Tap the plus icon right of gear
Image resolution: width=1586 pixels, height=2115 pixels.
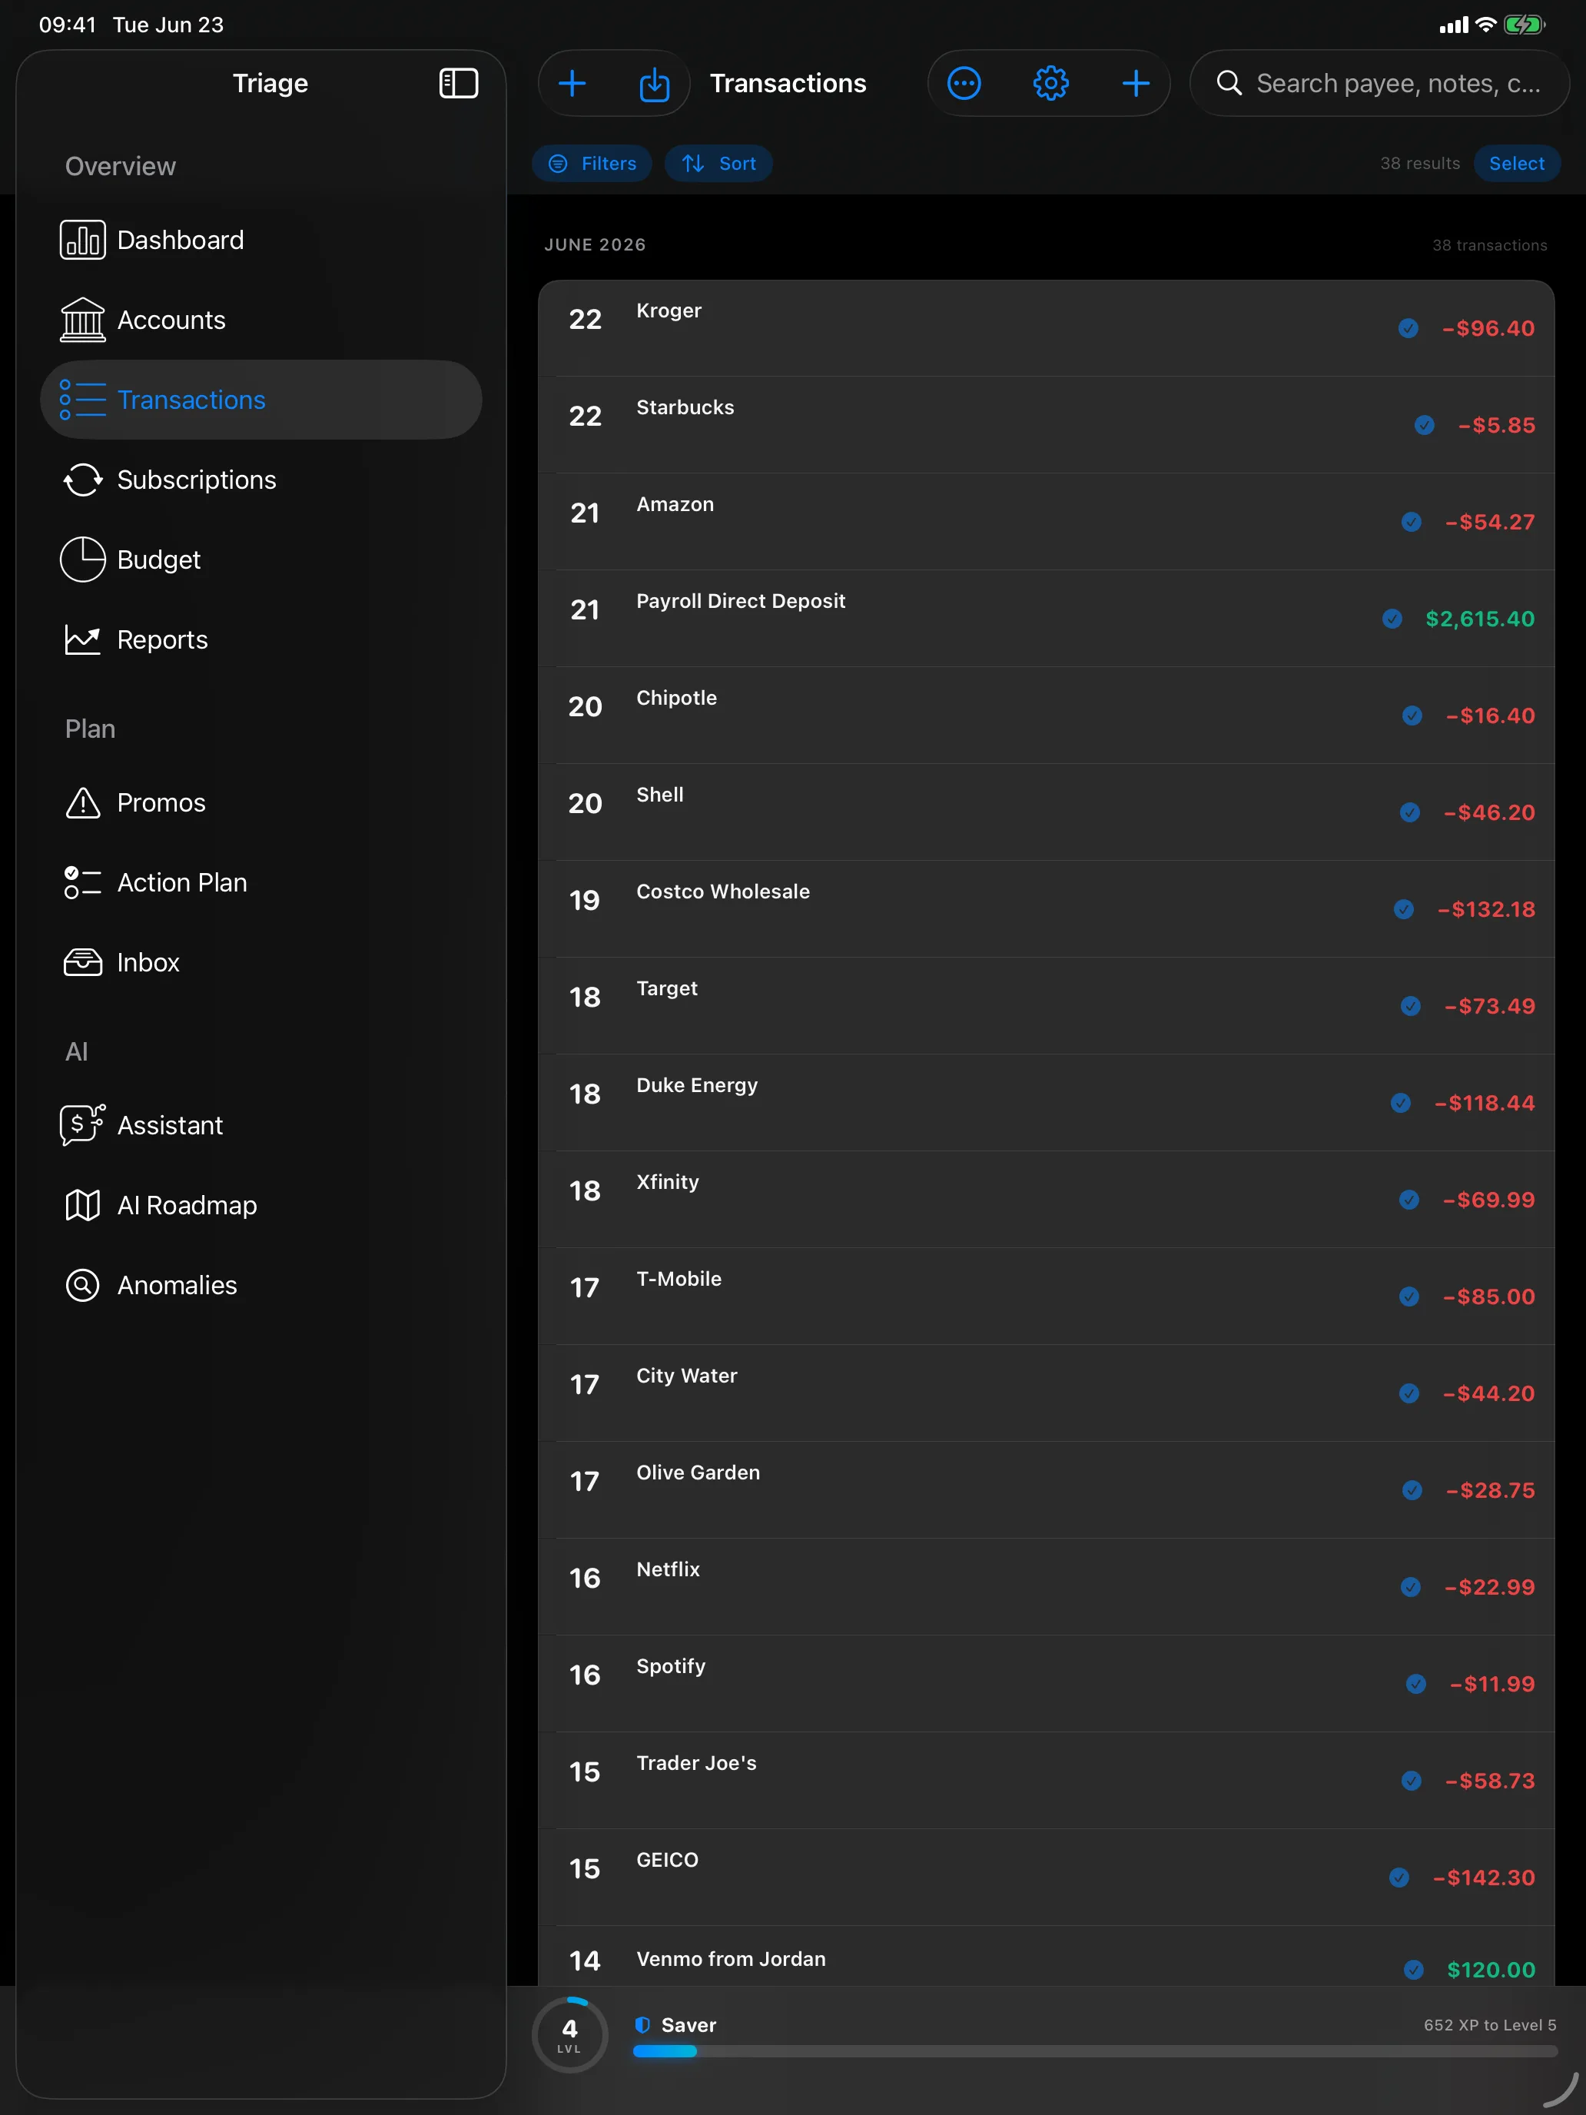click(1135, 83)
